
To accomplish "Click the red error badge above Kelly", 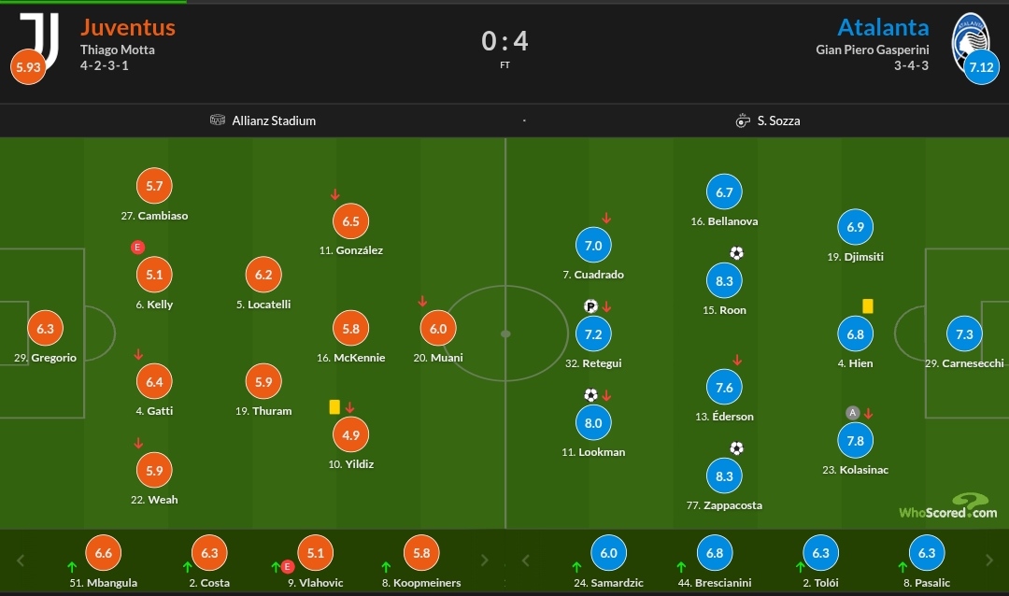I will click(x=137, y=248).
